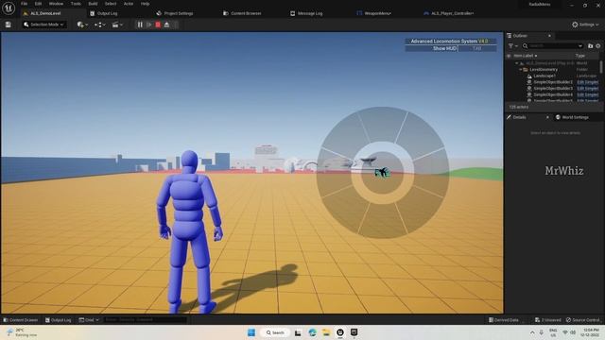Click Edit link for SimpleObjectBuilder2
This screenshot has width=605, height=340.
tap(587, 82)
